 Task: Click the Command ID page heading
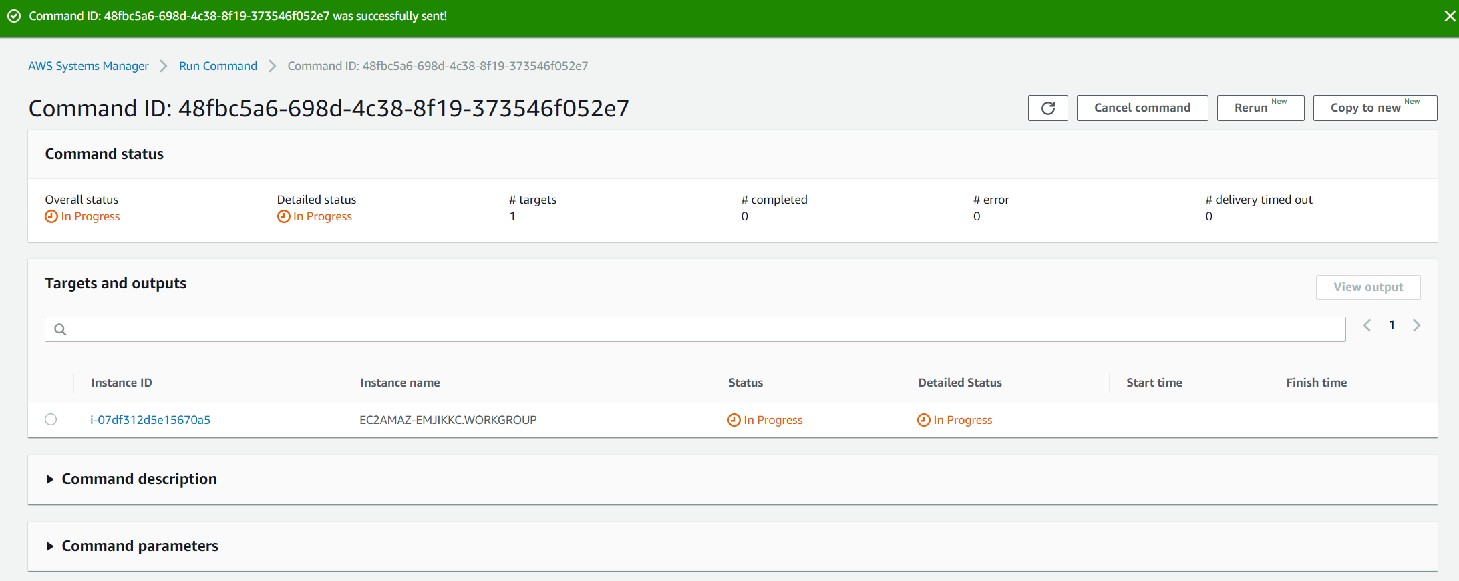329,108
